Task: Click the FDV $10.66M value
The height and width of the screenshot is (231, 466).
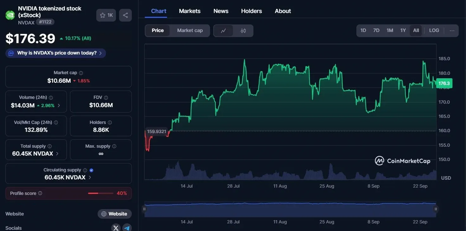Action: point(101,105)
